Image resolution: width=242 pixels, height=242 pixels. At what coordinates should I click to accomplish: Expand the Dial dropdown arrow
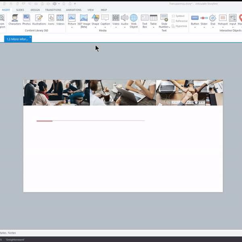tap(213, 27)
